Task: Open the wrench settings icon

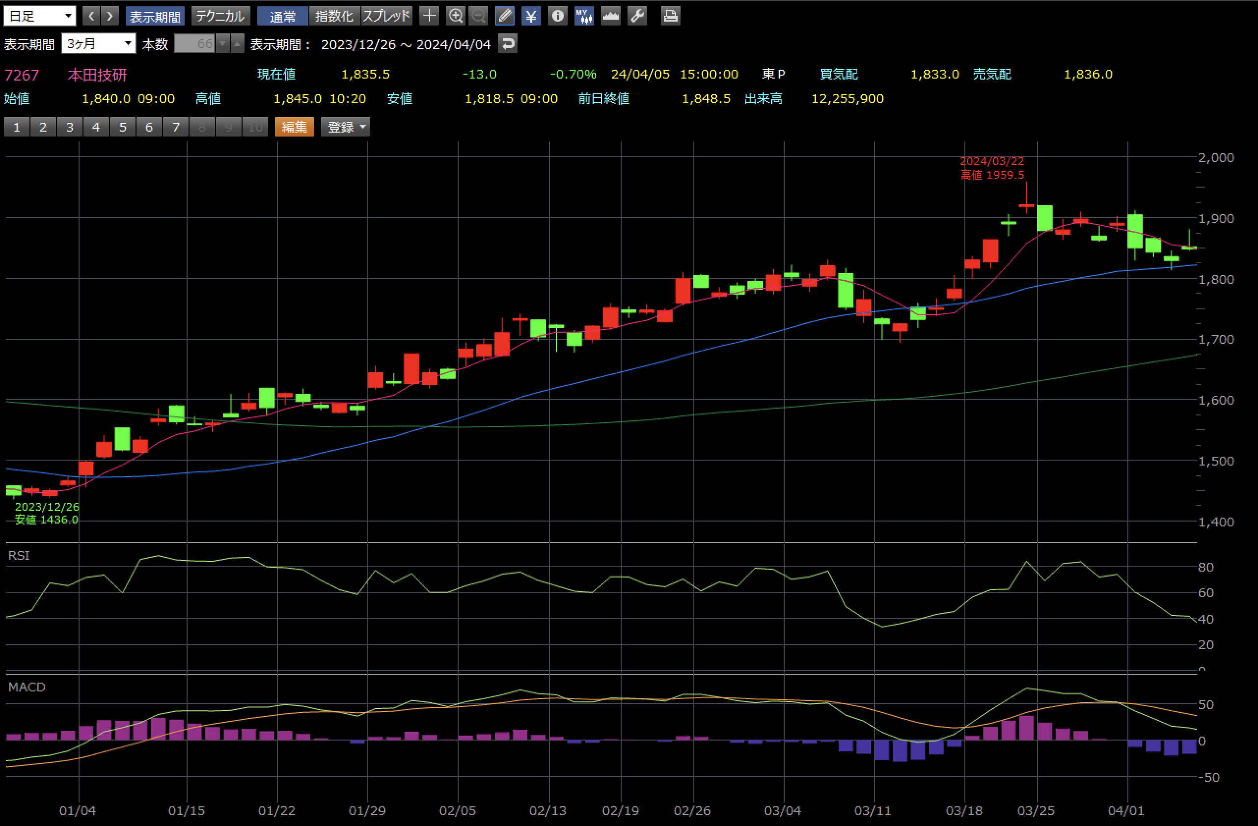Action: (637, 16)
